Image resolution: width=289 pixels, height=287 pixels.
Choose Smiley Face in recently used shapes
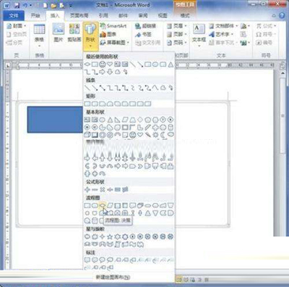tap(103, 65)
